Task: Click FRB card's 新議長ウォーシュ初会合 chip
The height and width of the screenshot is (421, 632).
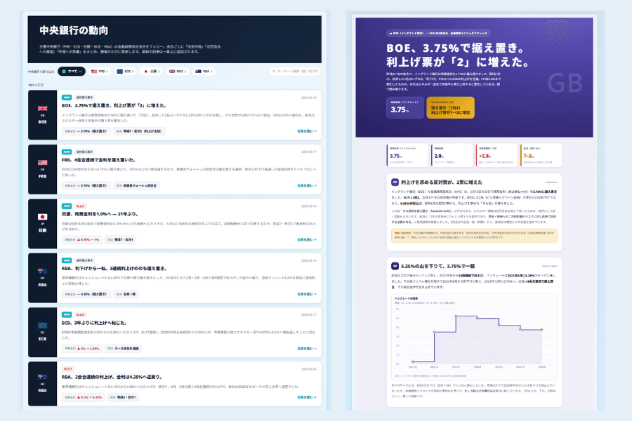Action: 136,185
